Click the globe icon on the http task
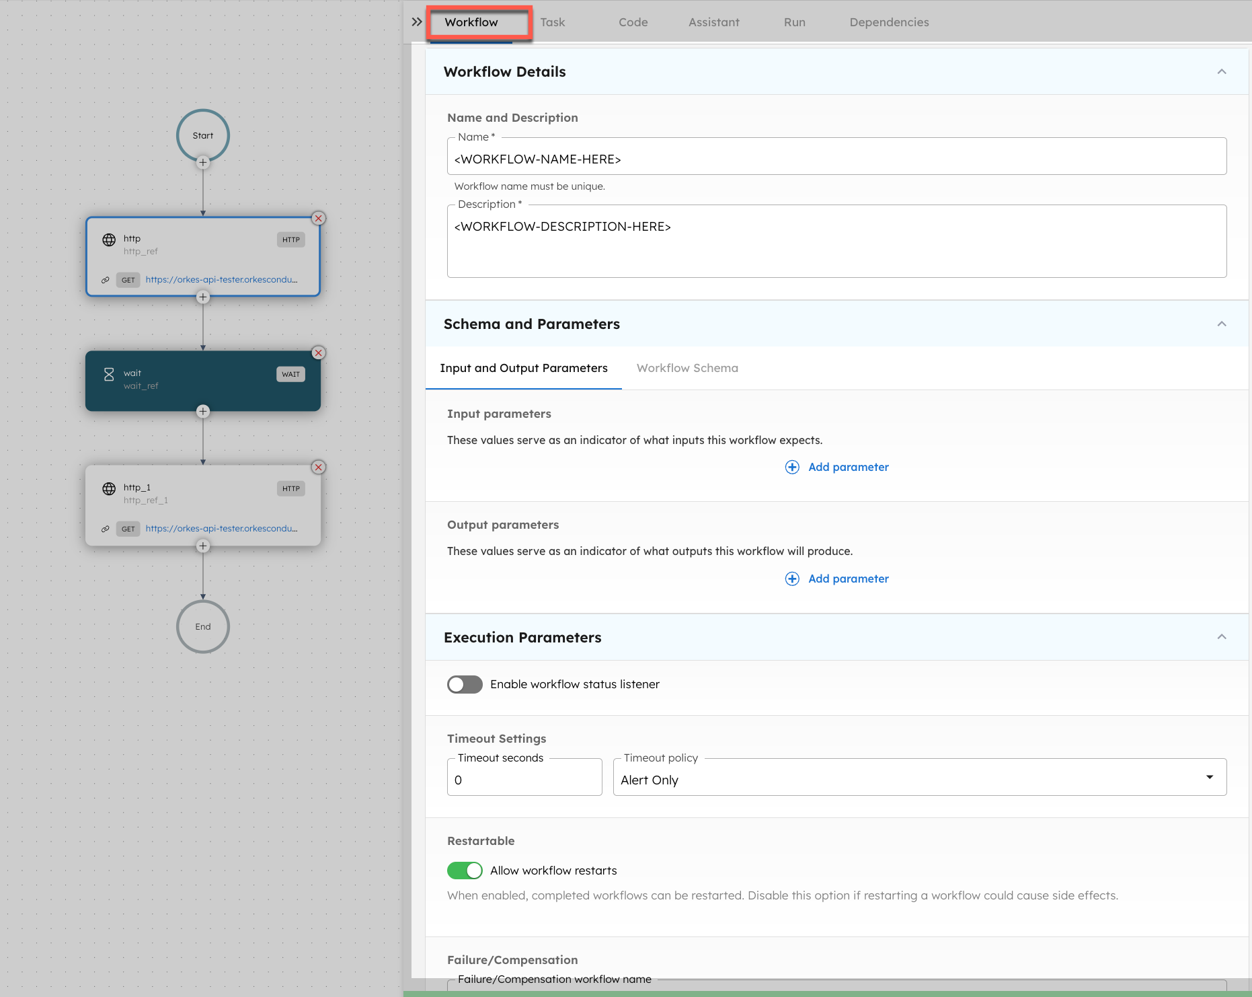 click(x=109, y=239)
